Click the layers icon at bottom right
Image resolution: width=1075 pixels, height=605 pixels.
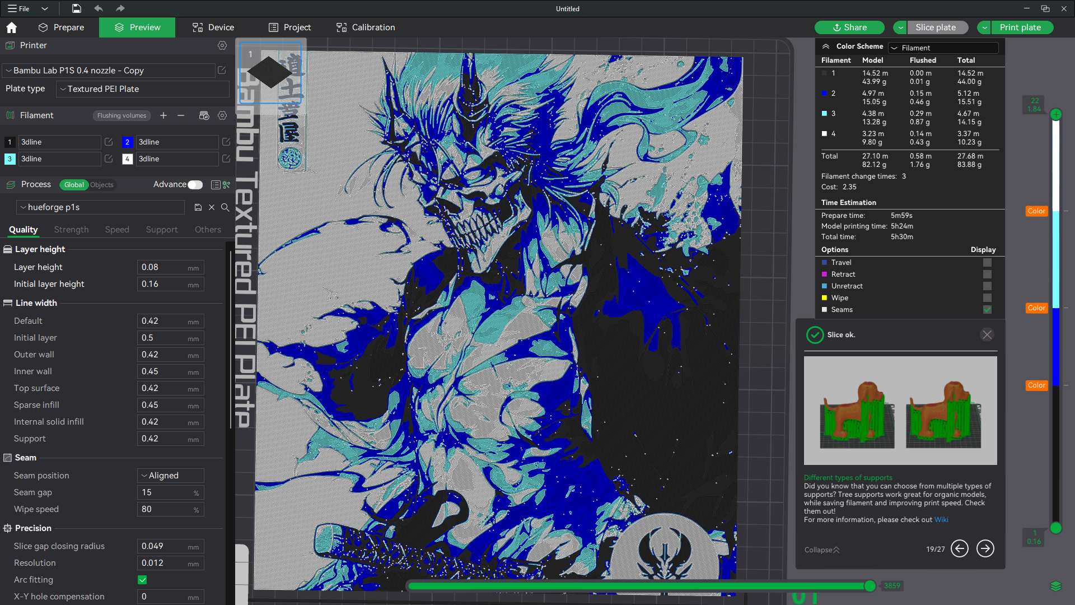(1056, 586)
